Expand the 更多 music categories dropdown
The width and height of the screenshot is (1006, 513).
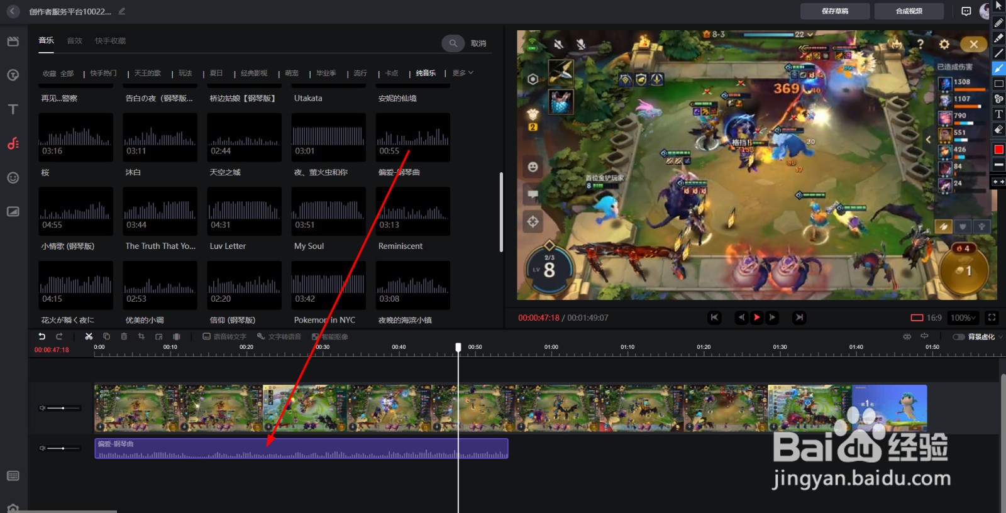tap(463, 73)
